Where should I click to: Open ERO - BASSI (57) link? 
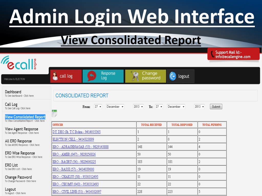[73, 169]
